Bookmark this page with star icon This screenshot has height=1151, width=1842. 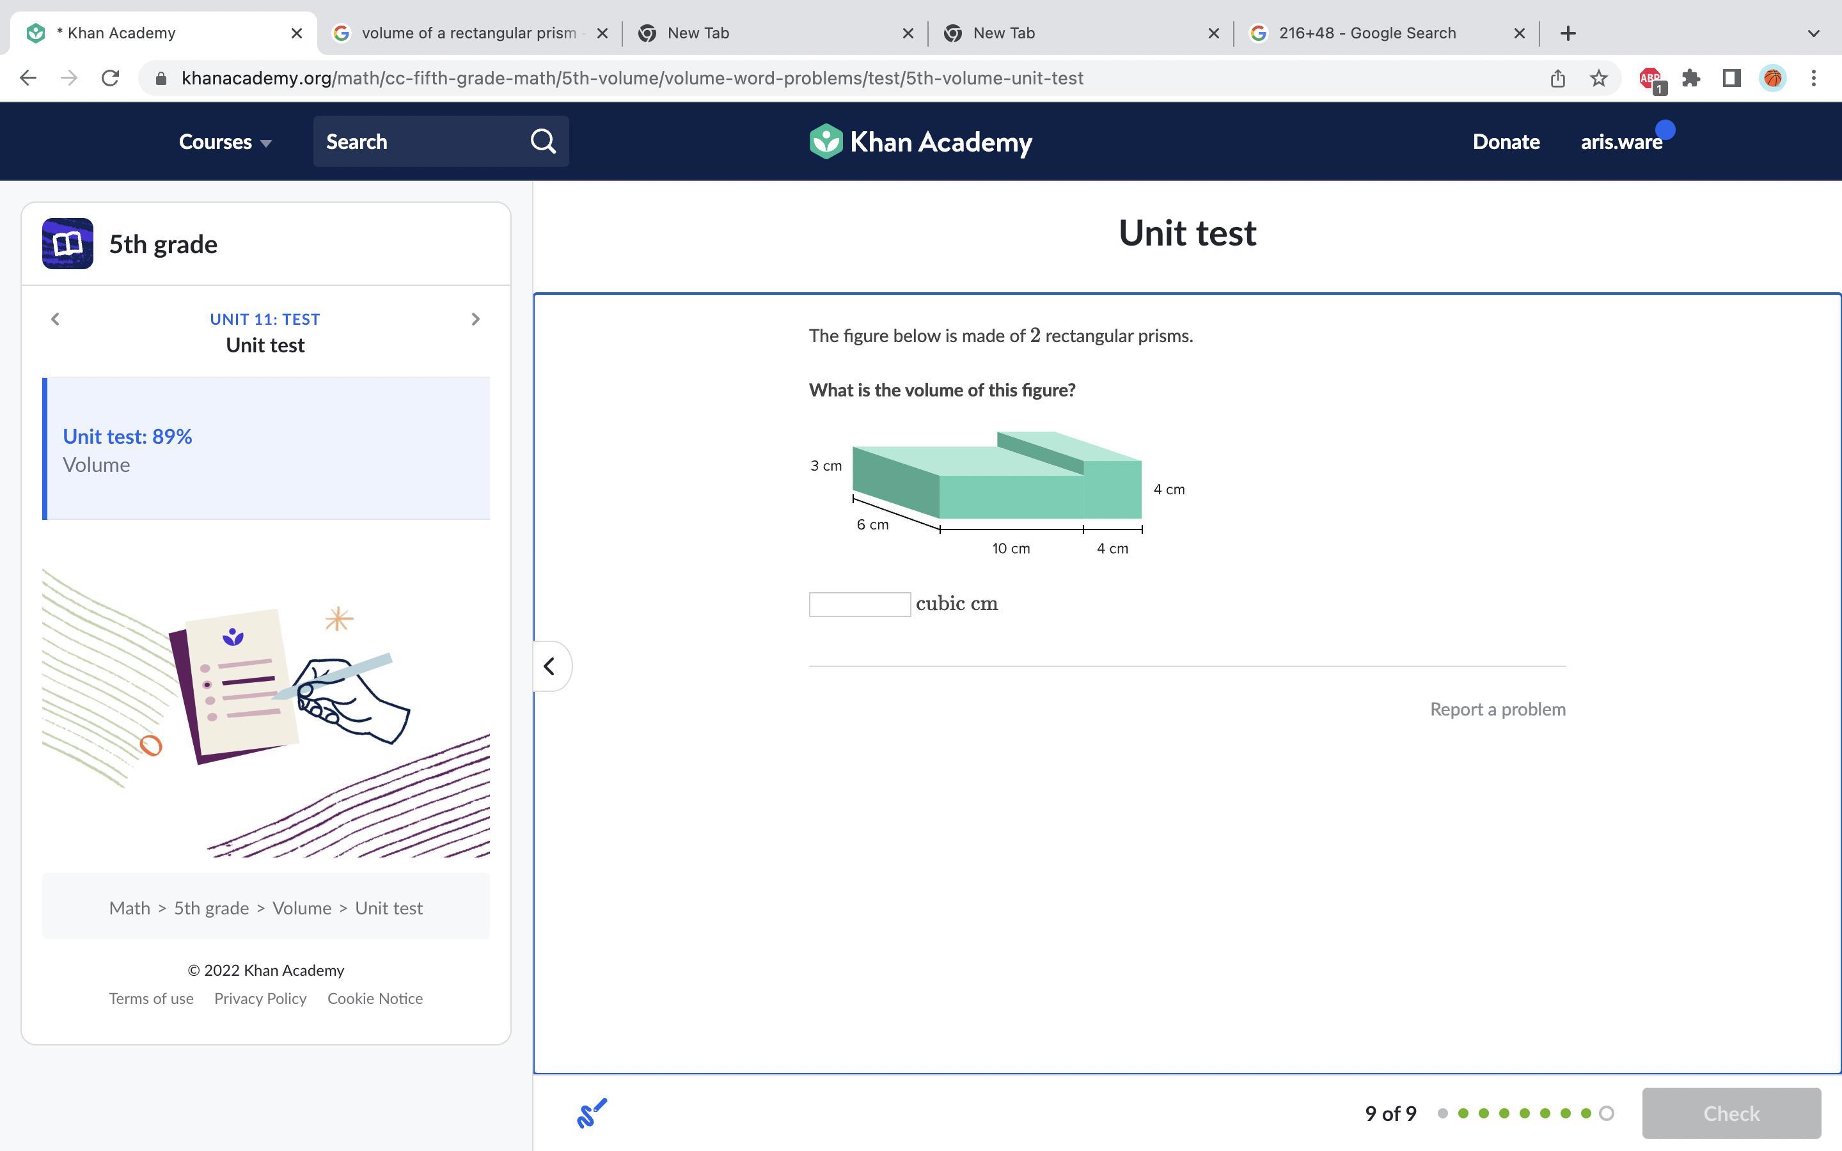click(x=1598, y=79)
